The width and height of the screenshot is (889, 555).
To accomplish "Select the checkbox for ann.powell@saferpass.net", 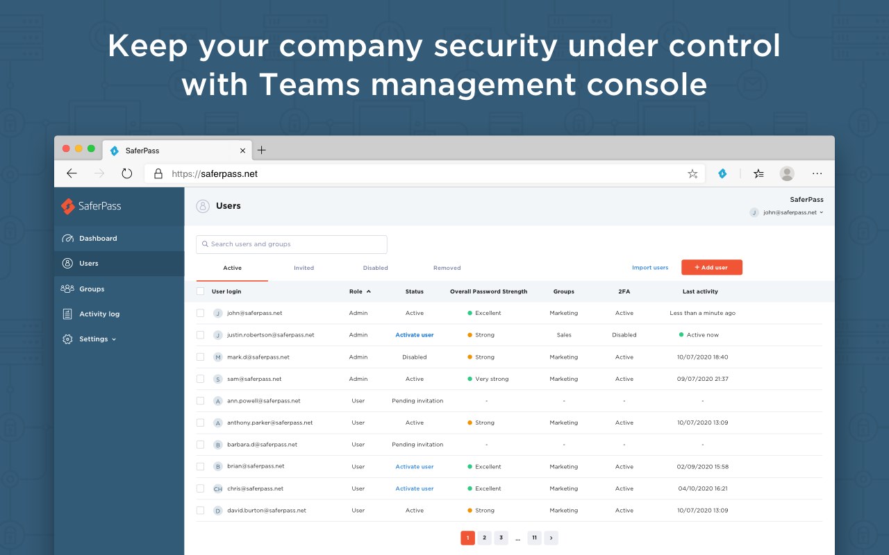I will point(200,400).
